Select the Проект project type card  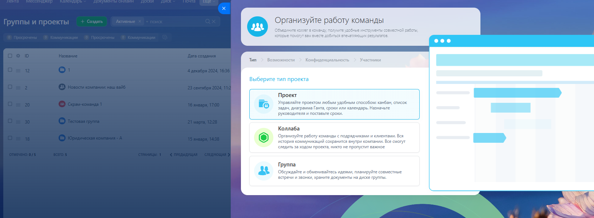(334, 104)
